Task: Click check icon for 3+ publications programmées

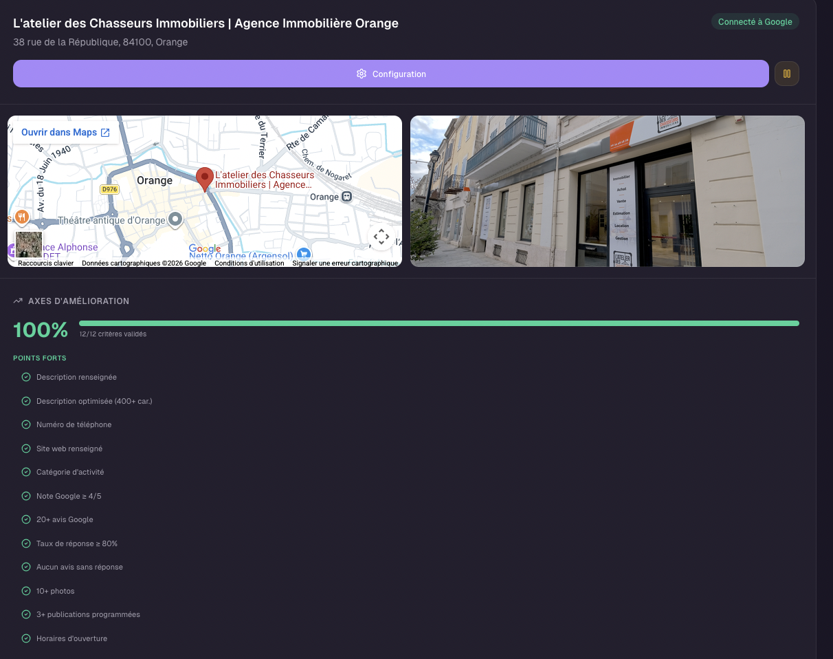Action: pos(26,614)
